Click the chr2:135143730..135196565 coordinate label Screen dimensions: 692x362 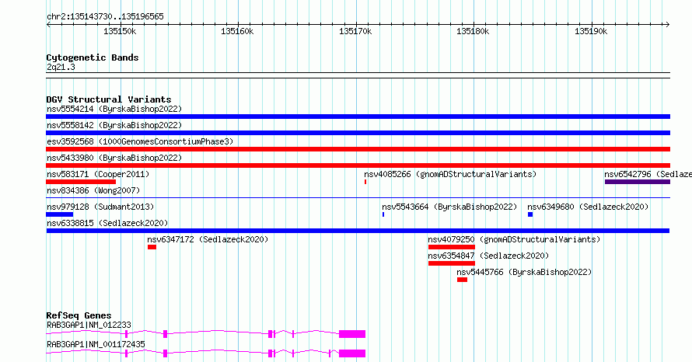105,16
